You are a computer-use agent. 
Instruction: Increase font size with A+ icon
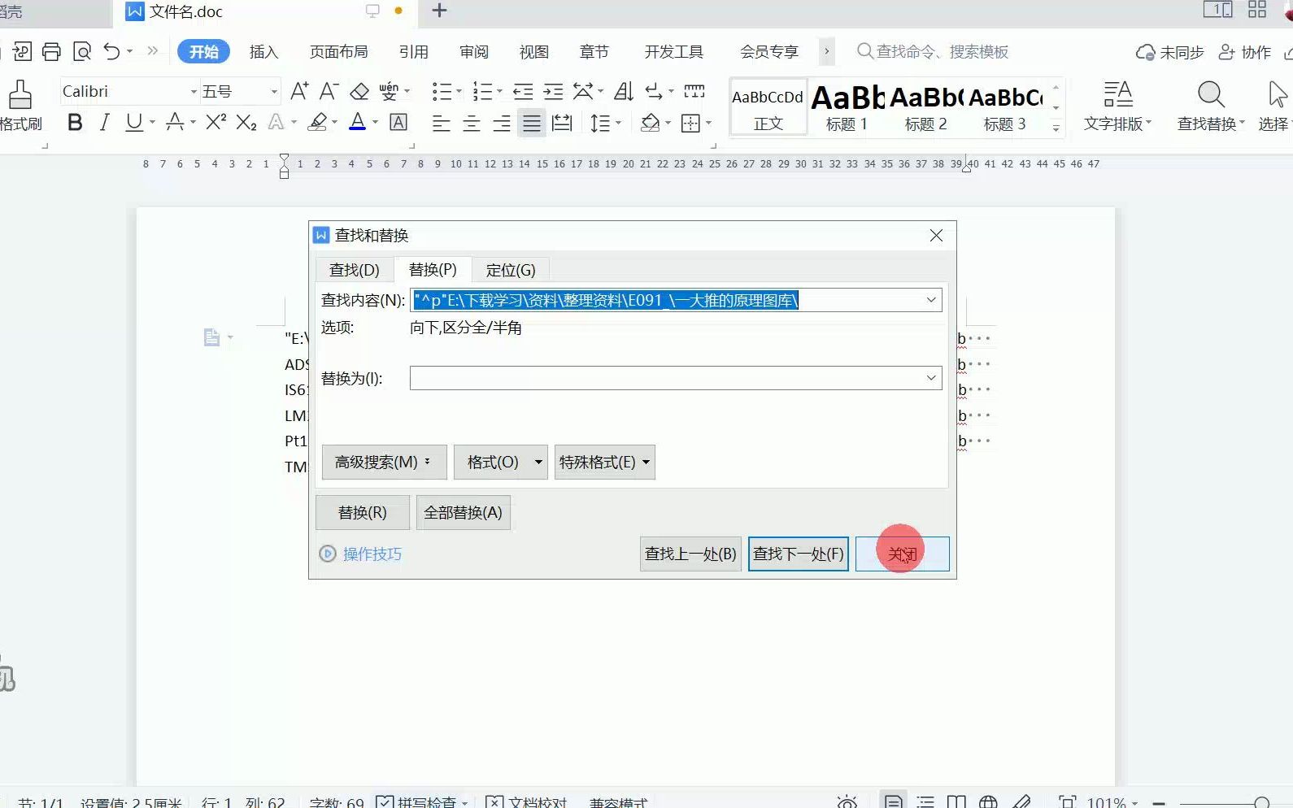tap(299, 91)
